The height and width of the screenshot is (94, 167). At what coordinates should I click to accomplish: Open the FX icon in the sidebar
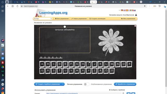click(3, 84)
